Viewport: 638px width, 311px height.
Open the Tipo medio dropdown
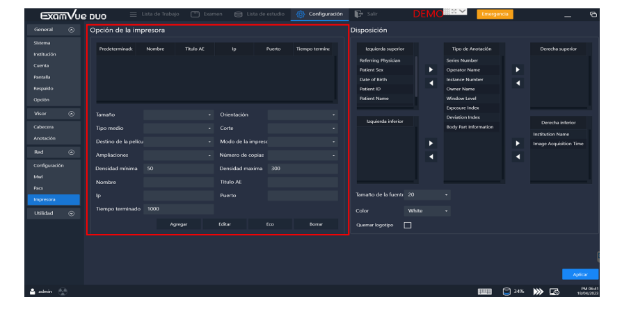tap(178, 128)
